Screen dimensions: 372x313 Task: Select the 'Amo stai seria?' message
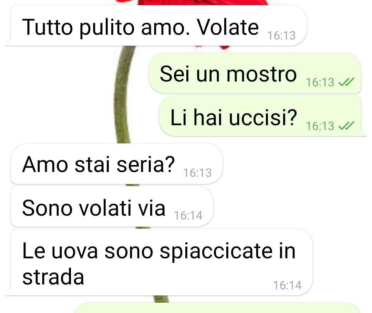point(117,164)
